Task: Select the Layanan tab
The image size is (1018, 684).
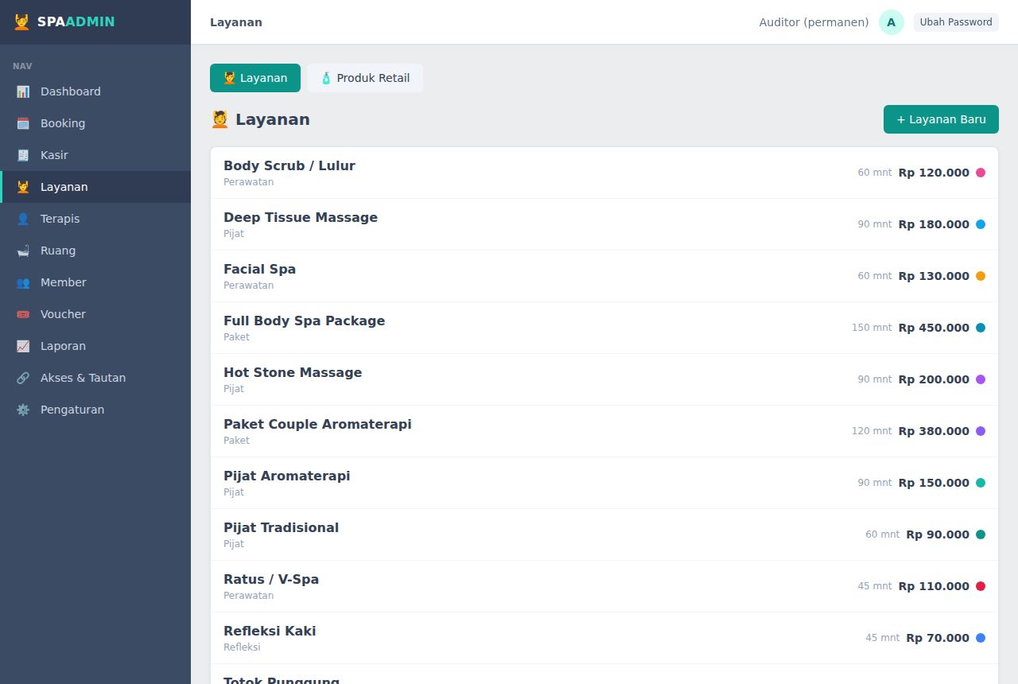Action: tap(255, 78)
